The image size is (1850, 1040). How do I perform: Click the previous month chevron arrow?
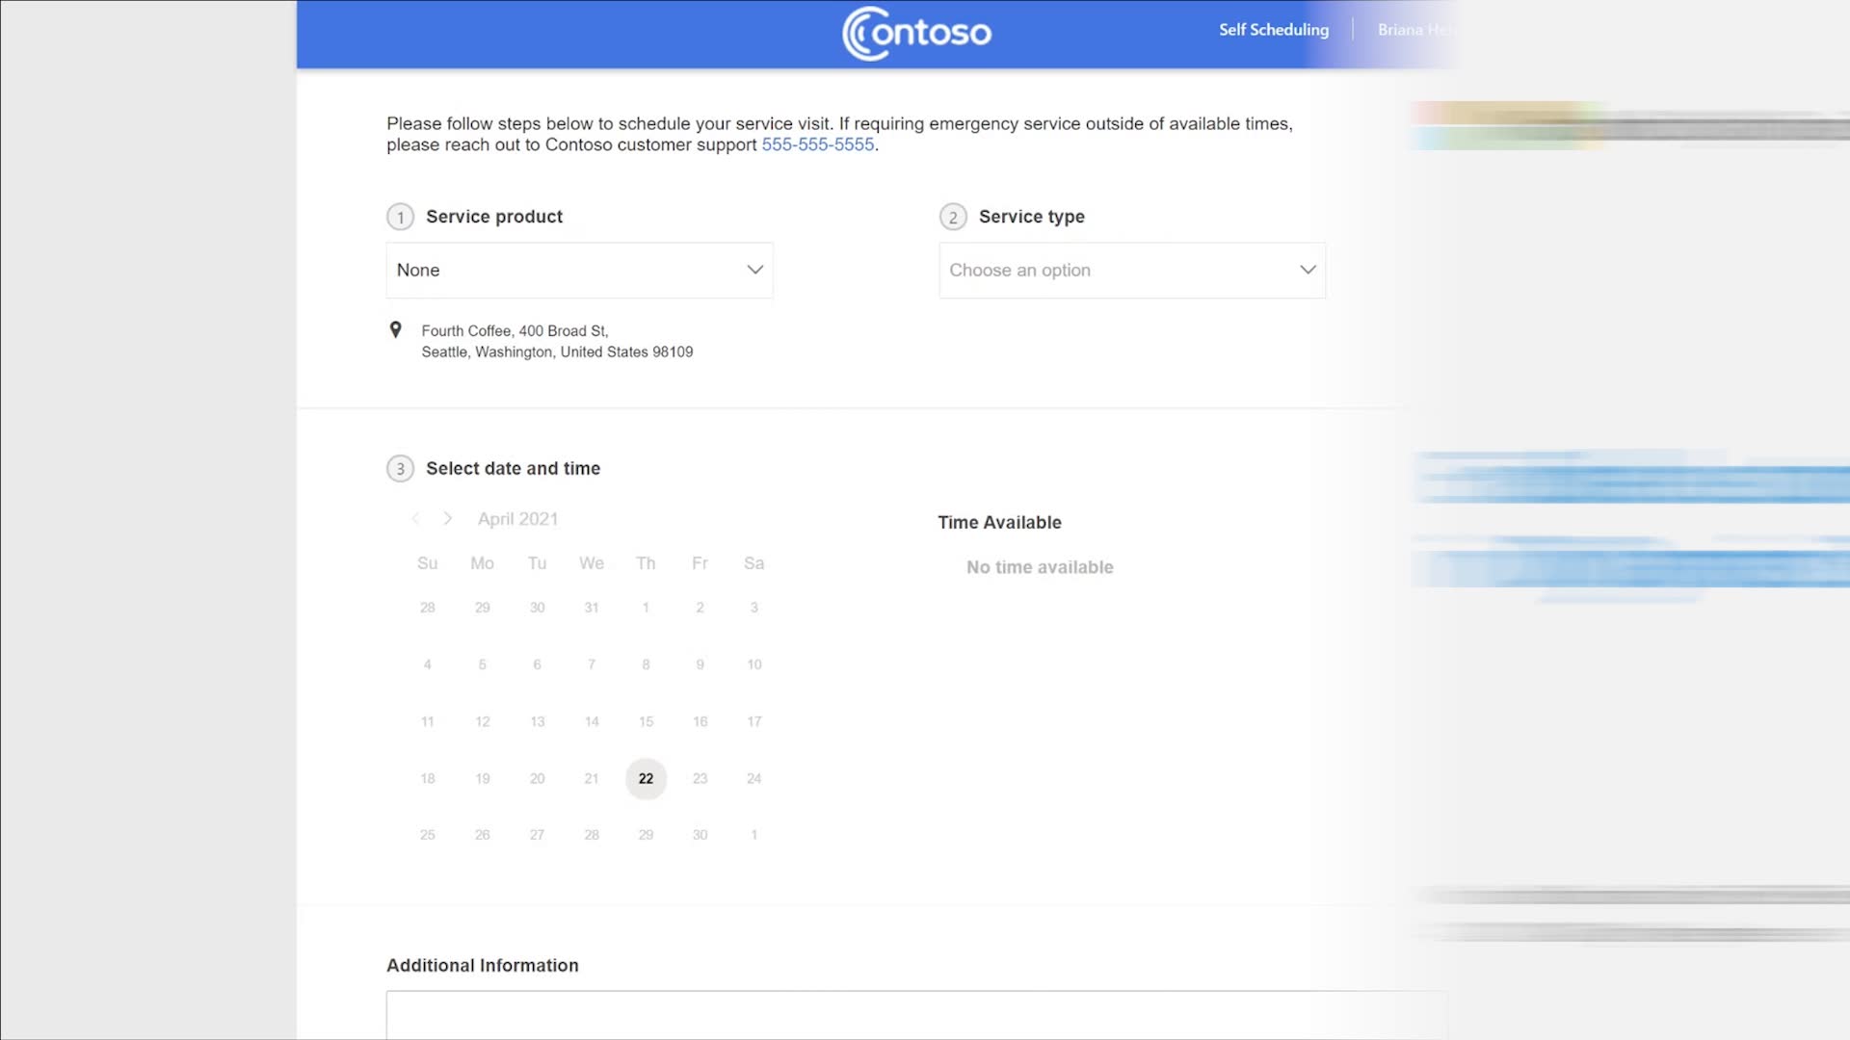click(x=414, y=518)
